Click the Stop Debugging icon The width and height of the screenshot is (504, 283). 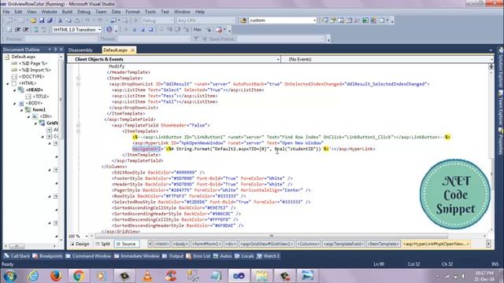click(143, 30)
